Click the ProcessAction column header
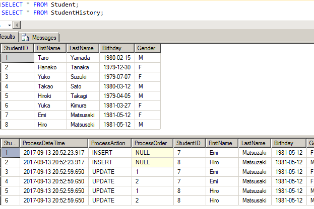The width and height of the screenshot is (314, 209). (x=110, y=143)
